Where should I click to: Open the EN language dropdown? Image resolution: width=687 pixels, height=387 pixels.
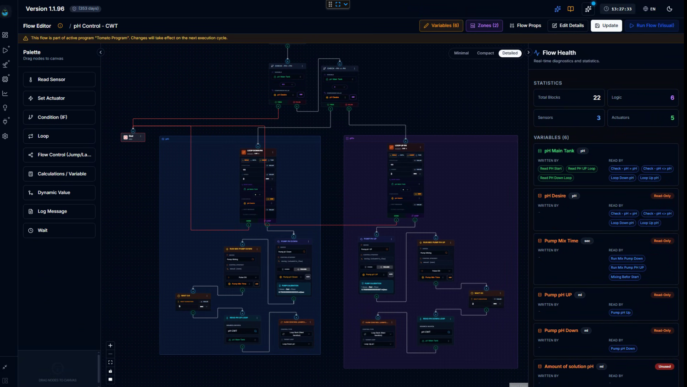(x=649, y=9)
